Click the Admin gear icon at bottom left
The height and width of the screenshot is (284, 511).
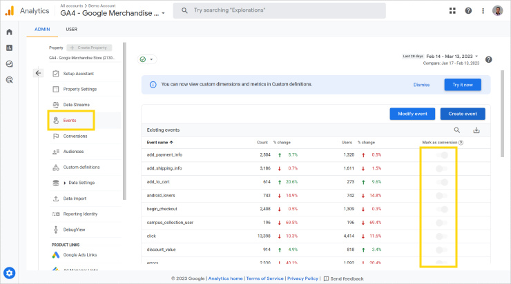click(10, 273)
